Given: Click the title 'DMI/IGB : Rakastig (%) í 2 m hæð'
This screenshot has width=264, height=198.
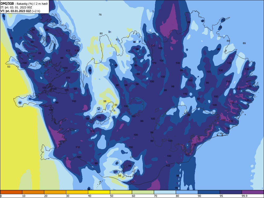Looking at the screenshot, I should (24, 4).
